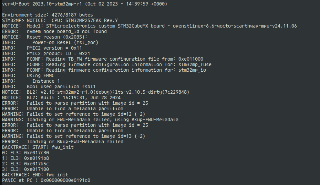Screen dimensions: 320x185
Task: Click the PANIC at PC line
Action: tap(46, 180)
